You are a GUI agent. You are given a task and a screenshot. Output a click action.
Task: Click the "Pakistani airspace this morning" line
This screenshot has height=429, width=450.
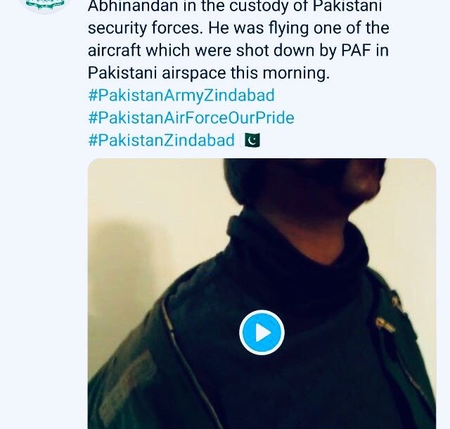pos(219,72)
